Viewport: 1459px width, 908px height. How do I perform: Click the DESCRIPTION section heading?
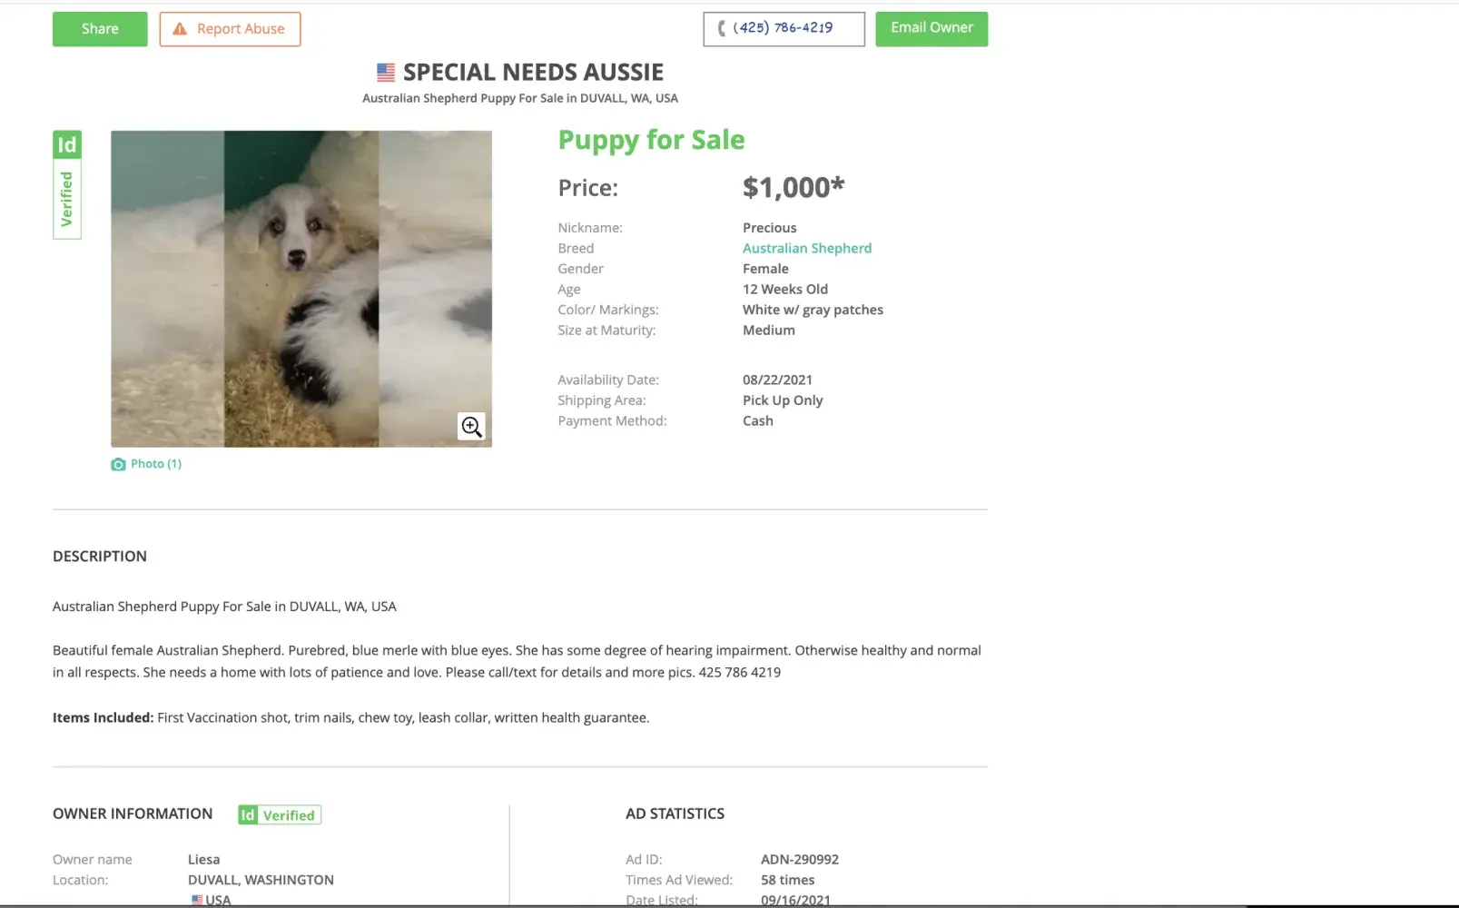(100, 557)
